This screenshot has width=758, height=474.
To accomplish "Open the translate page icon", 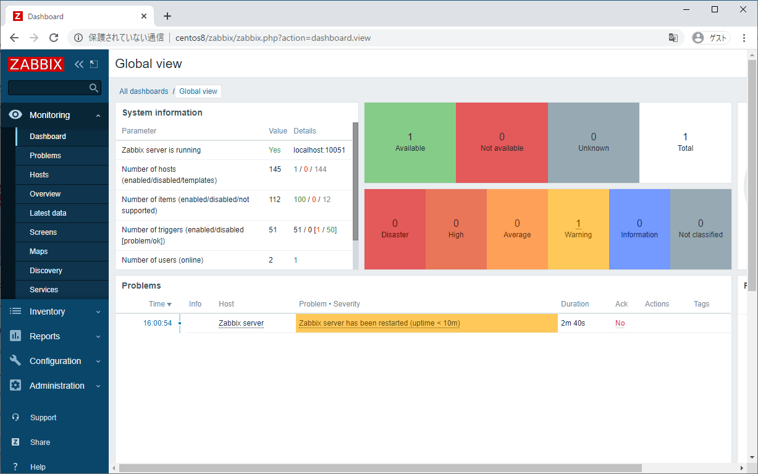I will pos(673,38).
